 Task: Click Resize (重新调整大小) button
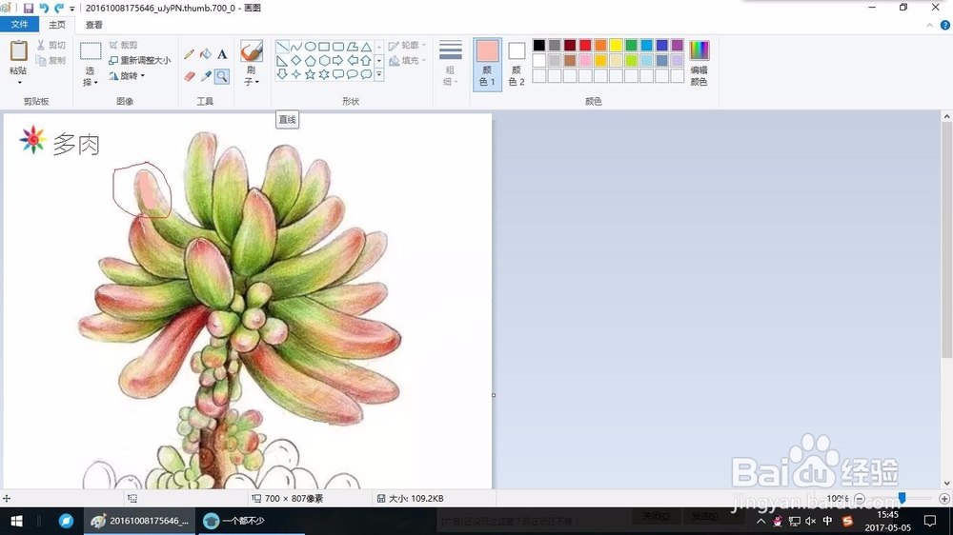click(x=140, y=60)
